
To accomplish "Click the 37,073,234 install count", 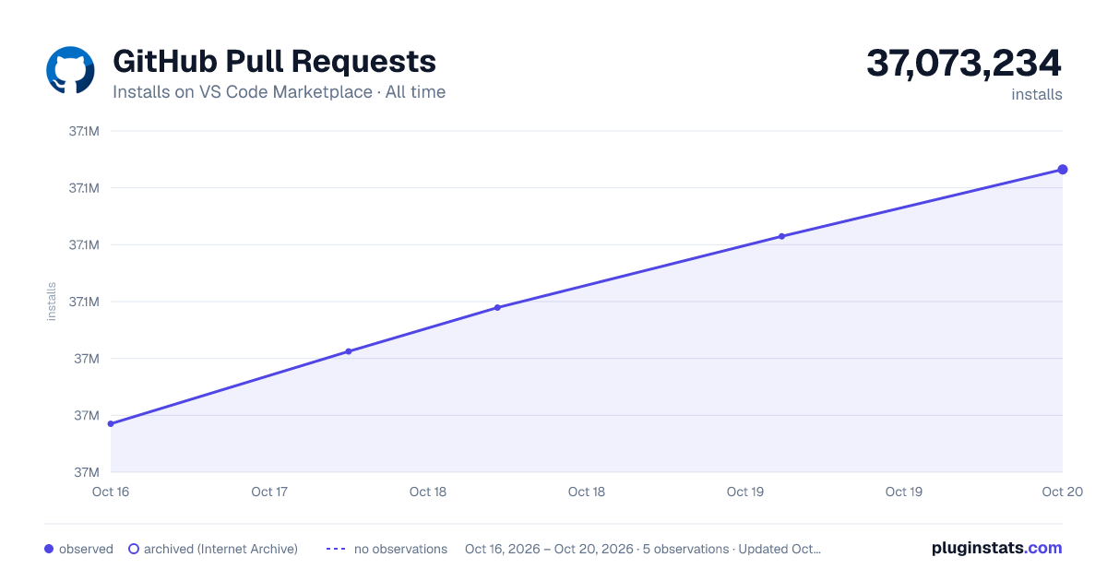I will pyautogui.click(x=964, y=64).
